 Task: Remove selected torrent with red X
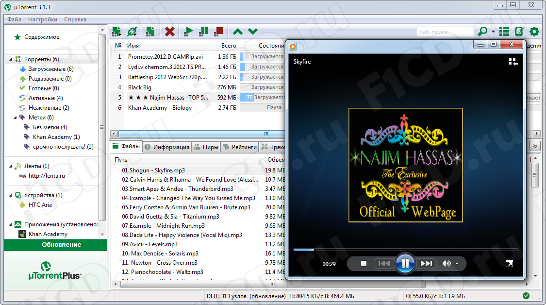click(169, 32)
